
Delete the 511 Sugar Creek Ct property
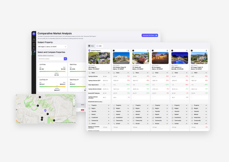(206, 51)
